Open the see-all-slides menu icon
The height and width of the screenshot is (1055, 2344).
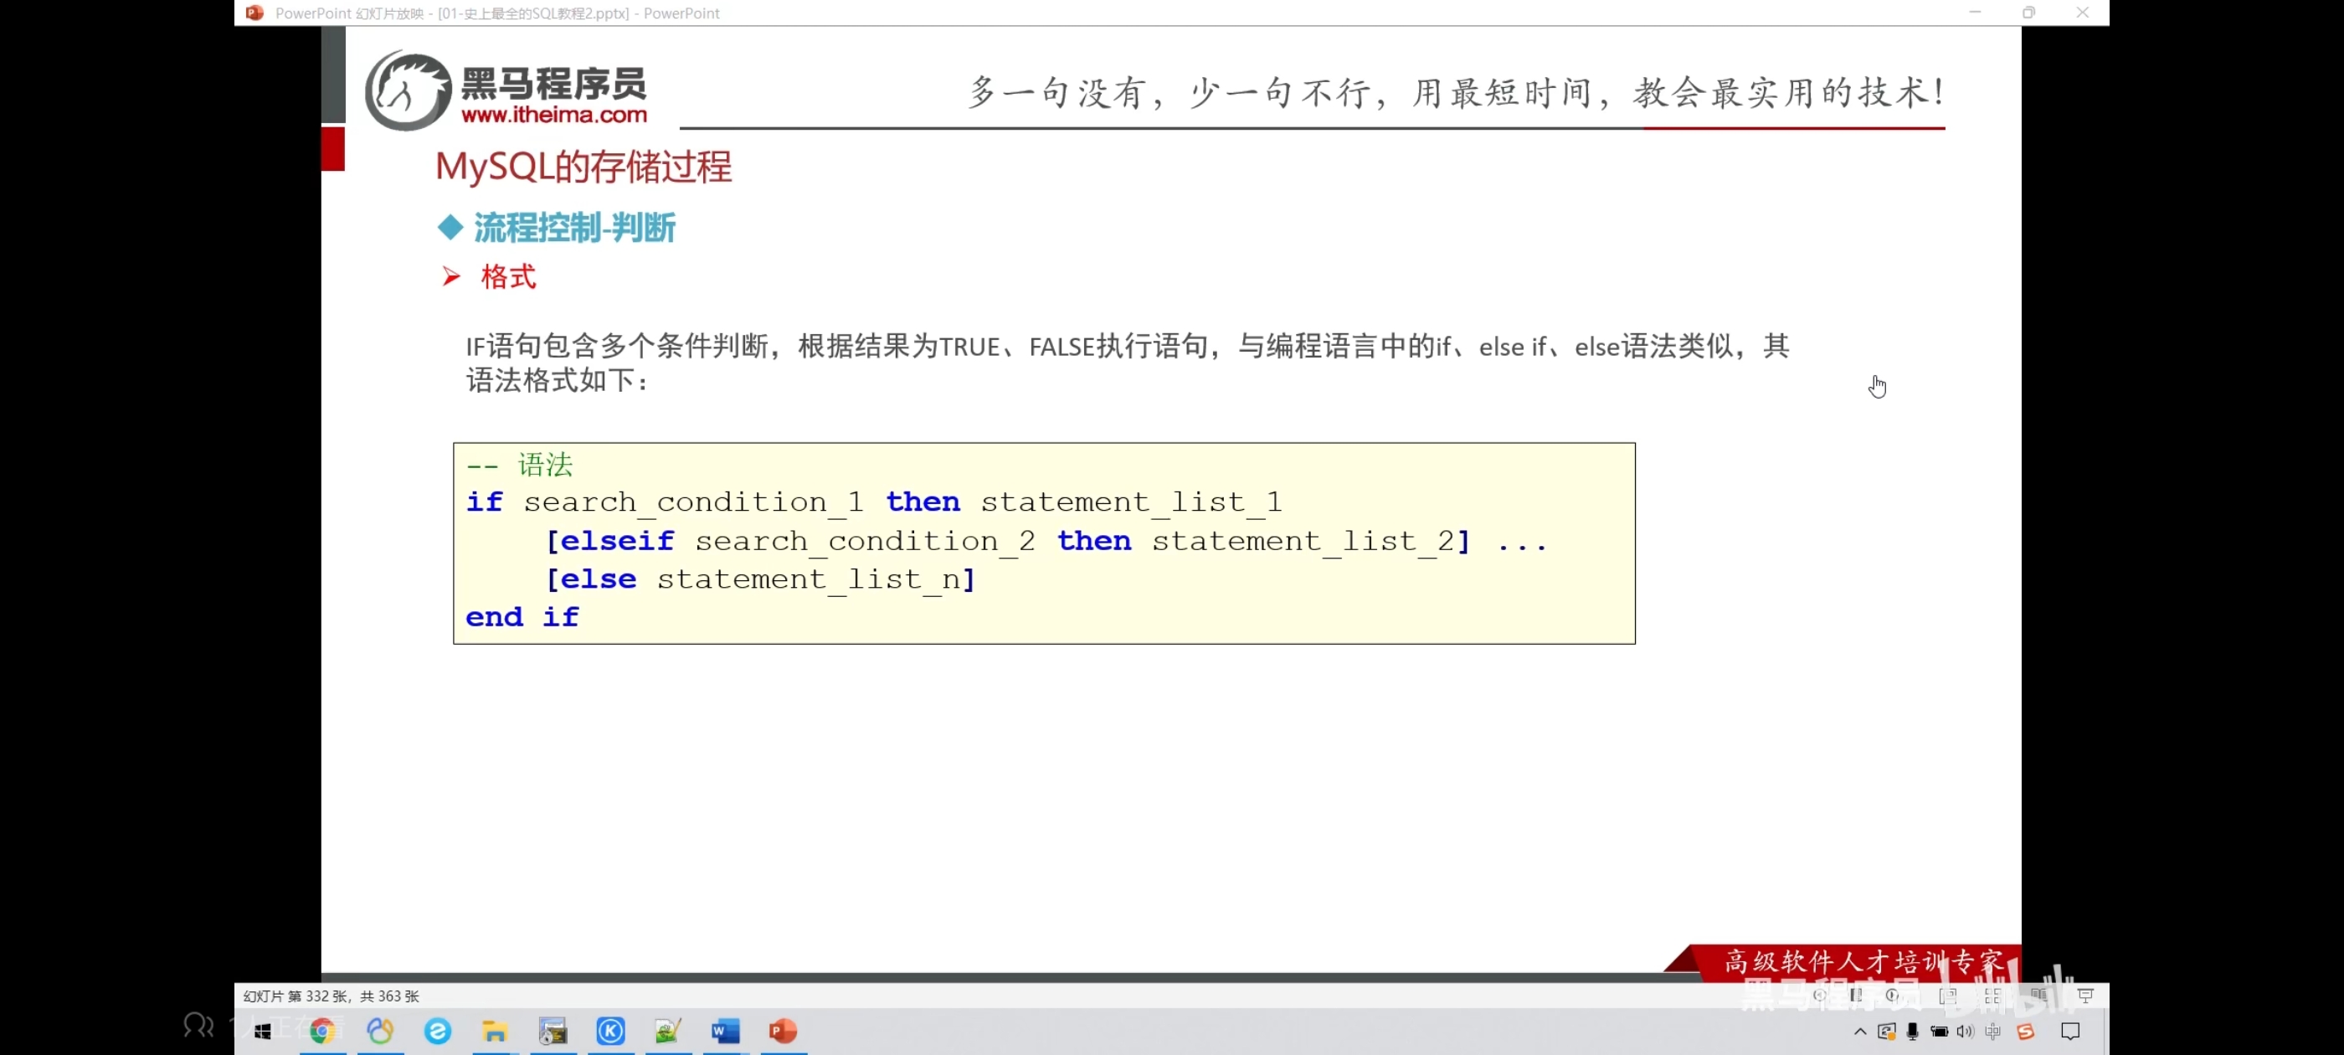pyautogui.click(x=1854, y=995)
